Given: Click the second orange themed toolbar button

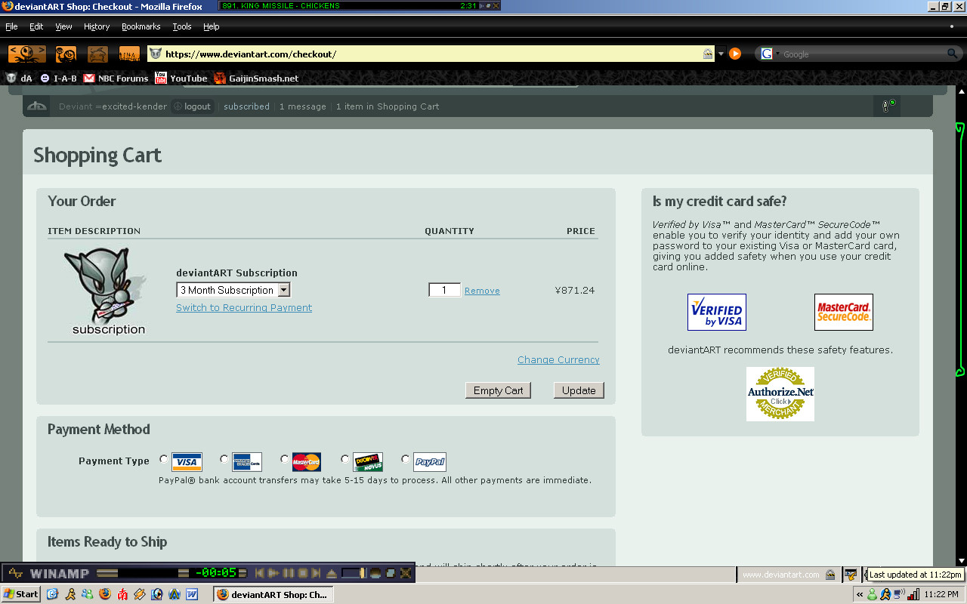Looking at the screenshot, I should click(66, 54).
